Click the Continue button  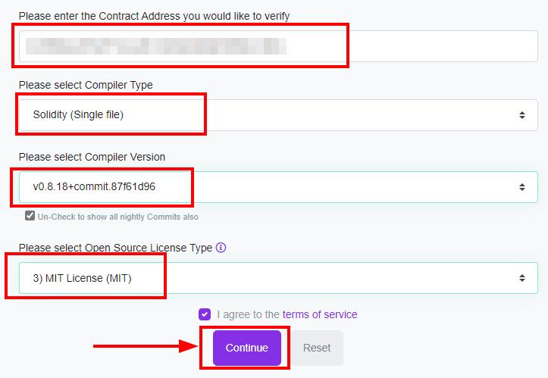(247, 348)
